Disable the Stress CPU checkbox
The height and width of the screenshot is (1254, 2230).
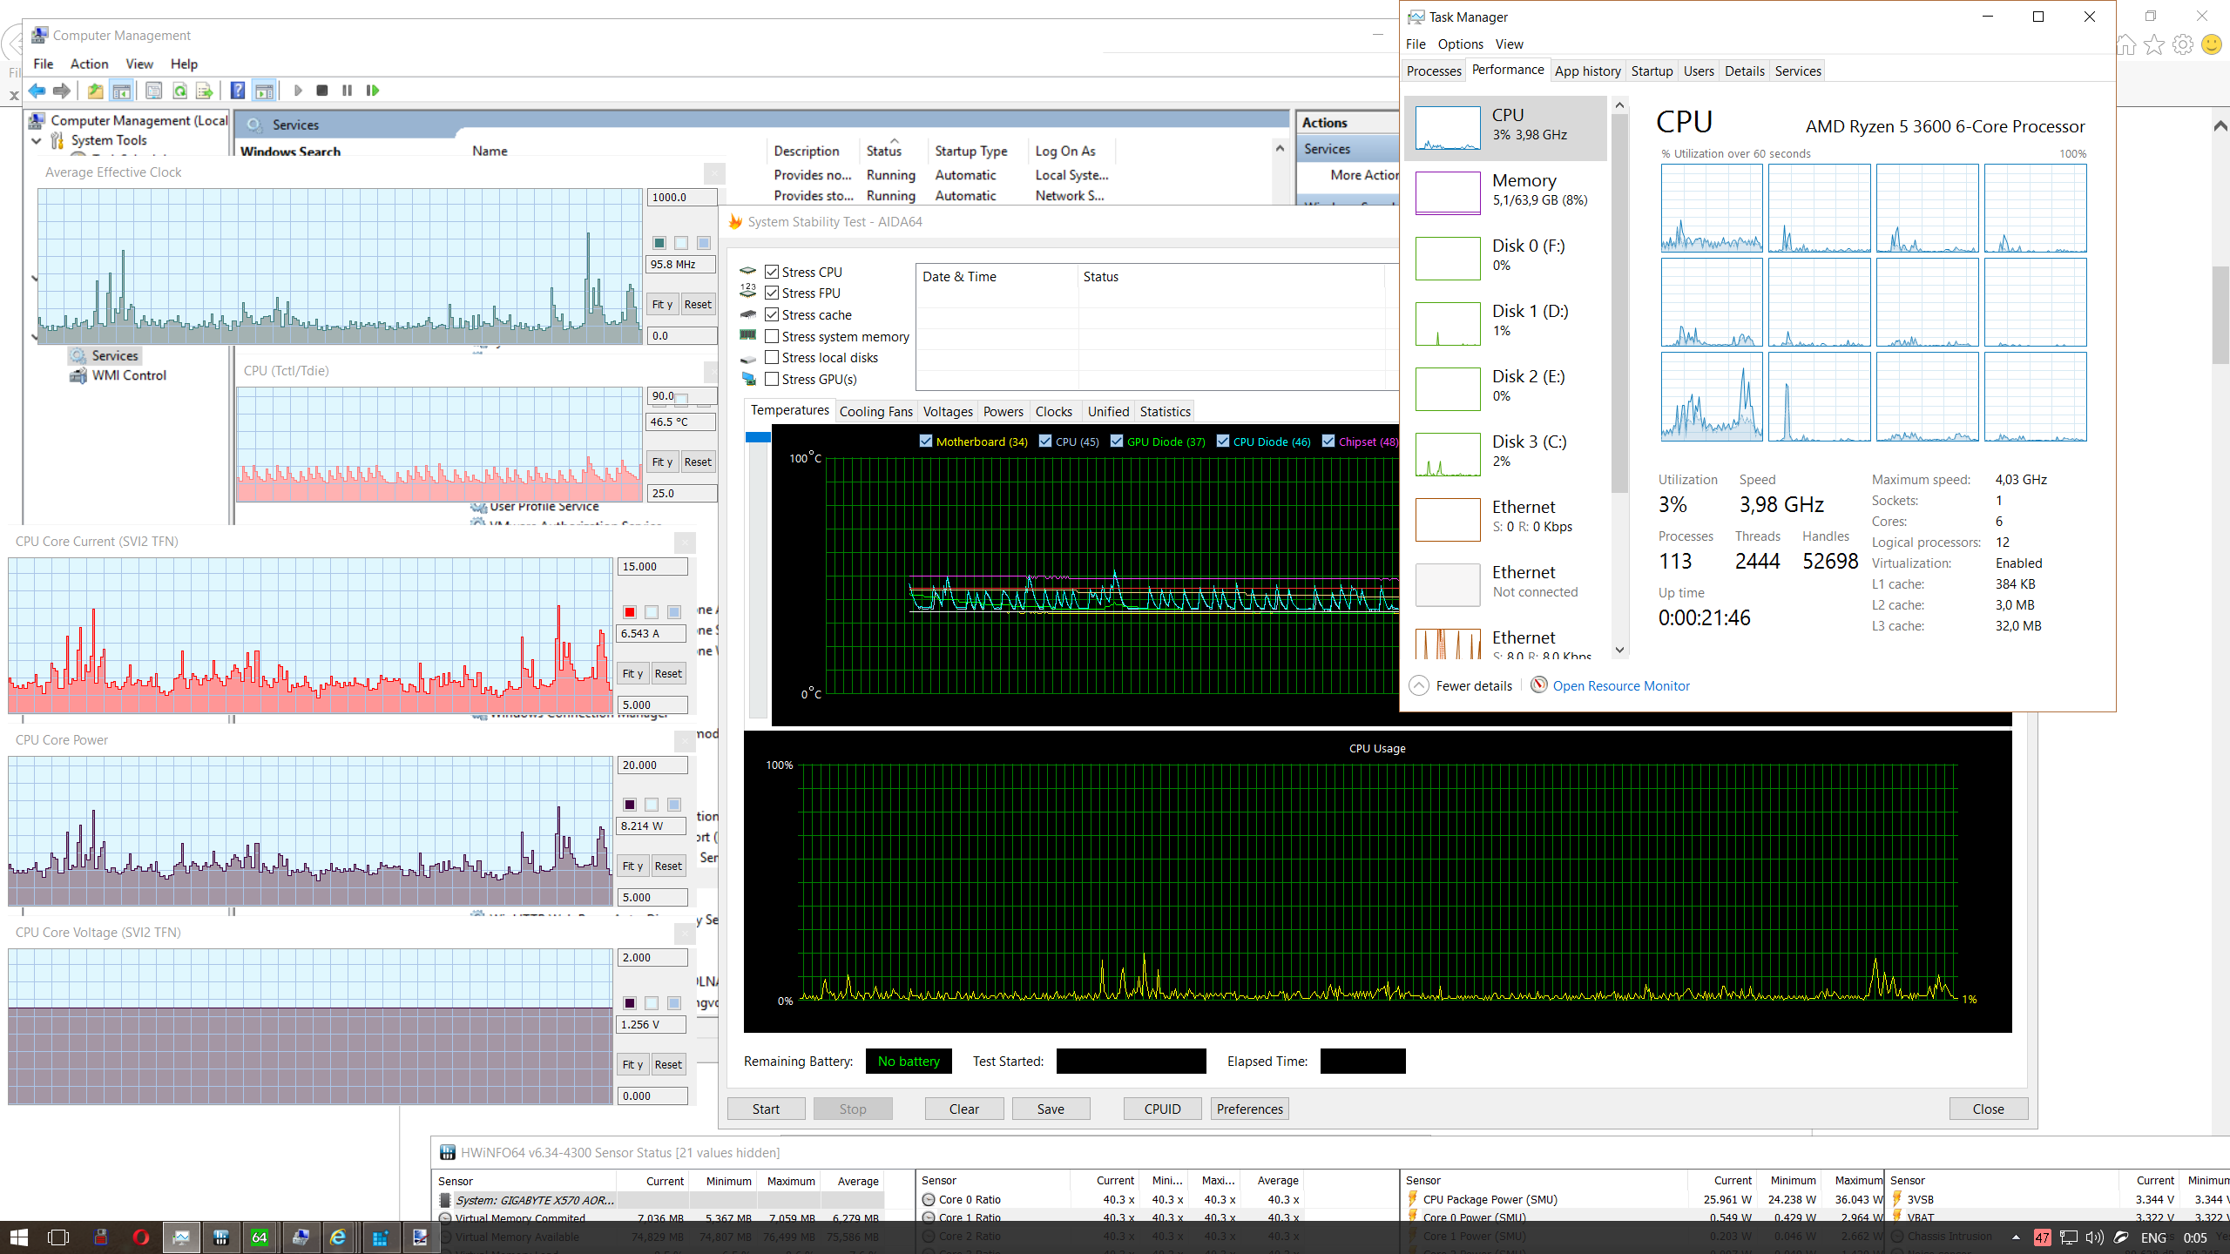click(x=772, y=272)
